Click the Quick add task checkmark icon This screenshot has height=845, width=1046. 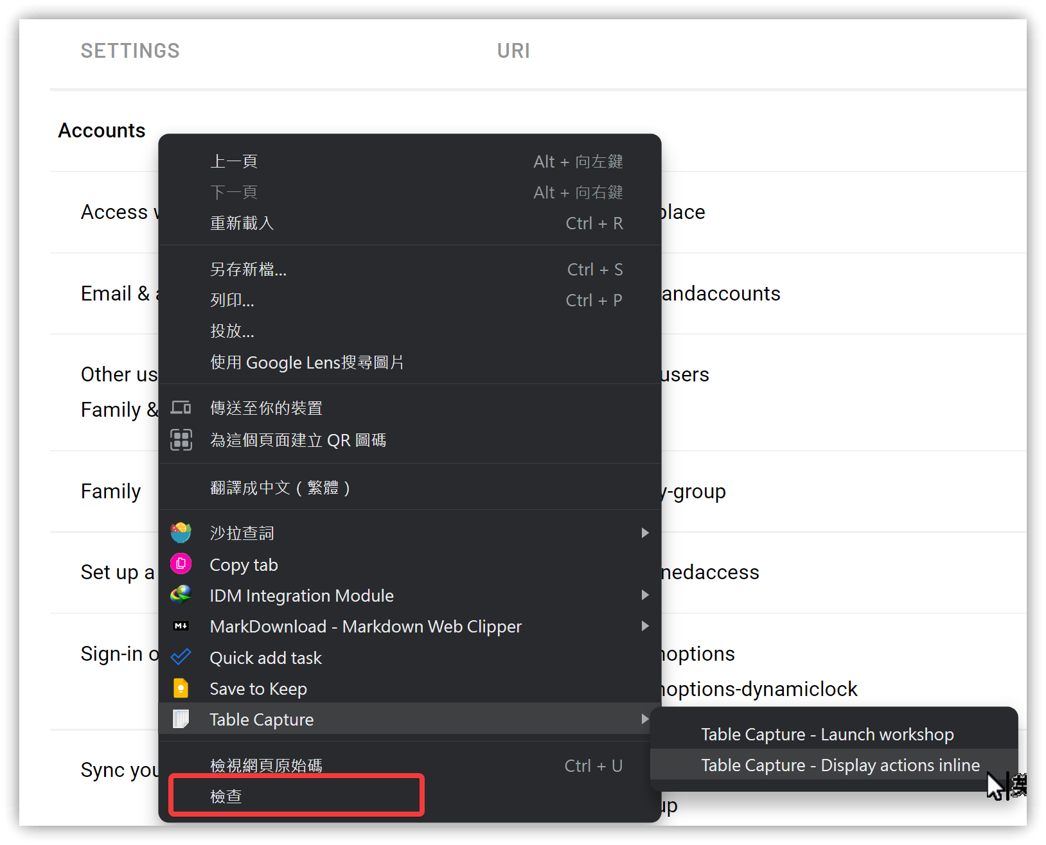click(x=181, y=657)
